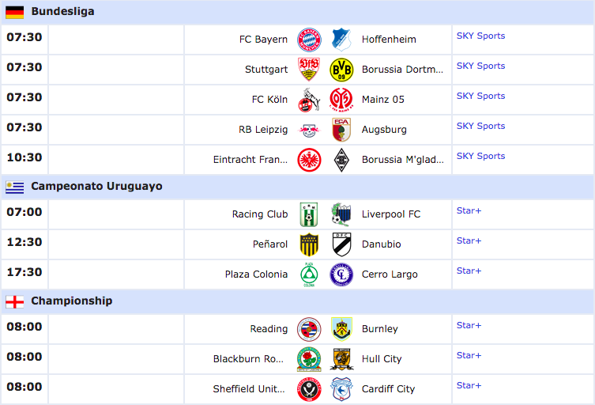
Task: Select the Burnley club crest
Action: tap(341, 329)
